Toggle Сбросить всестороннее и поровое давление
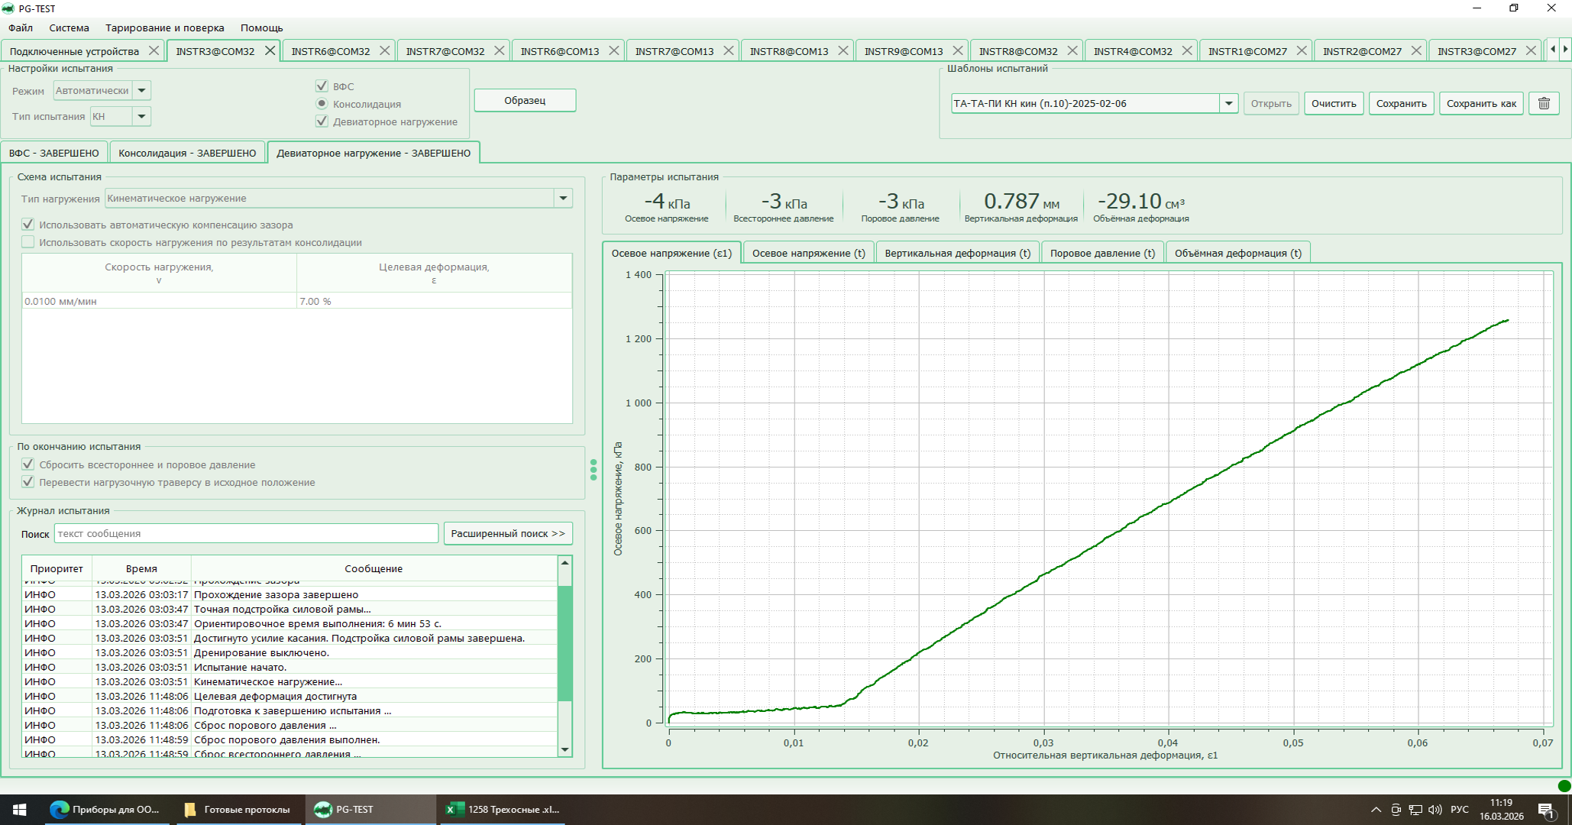1572x825 pixels. tap(28, 464)
